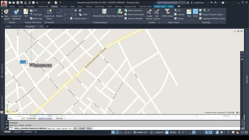Add a new drawing tab with plus
The width and height of the screenshot is (249, 140).
click(x=47, y=26)
